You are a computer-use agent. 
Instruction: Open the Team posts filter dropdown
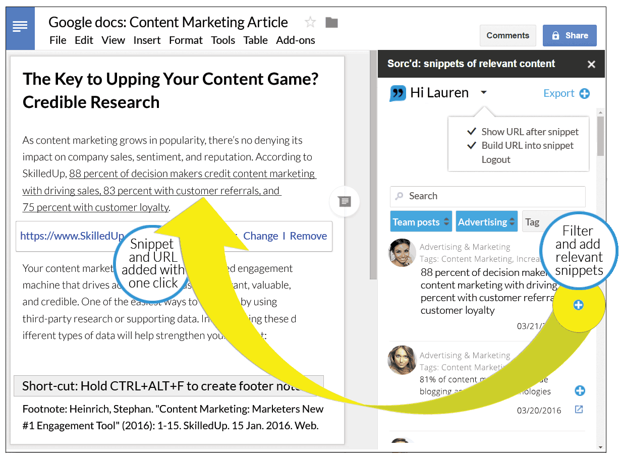(422, 222)
